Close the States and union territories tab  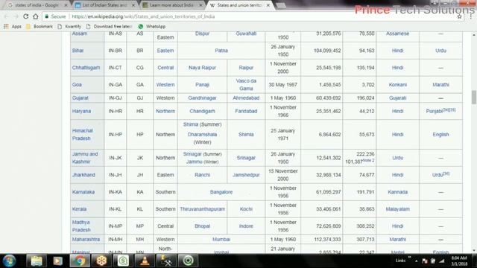[268, 5]
